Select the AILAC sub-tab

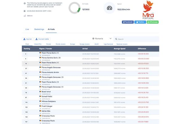click(96, 44)
